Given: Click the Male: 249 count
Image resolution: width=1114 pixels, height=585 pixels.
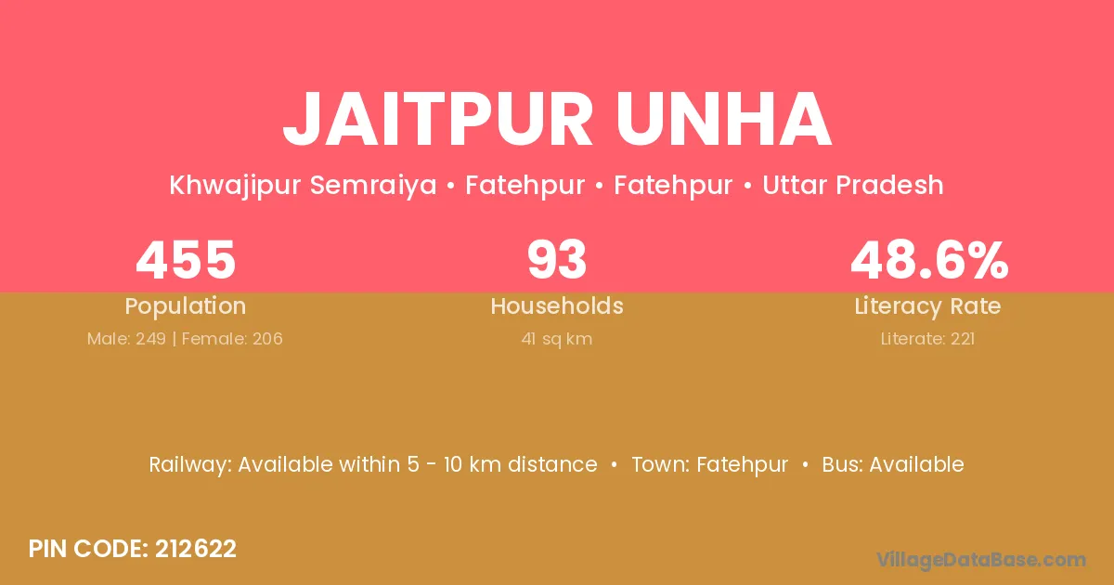Looking at the screenshot, I should click(x=126, y=339).
